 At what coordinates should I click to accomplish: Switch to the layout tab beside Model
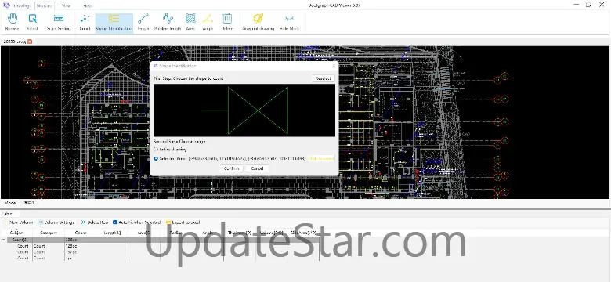(29, 203)
